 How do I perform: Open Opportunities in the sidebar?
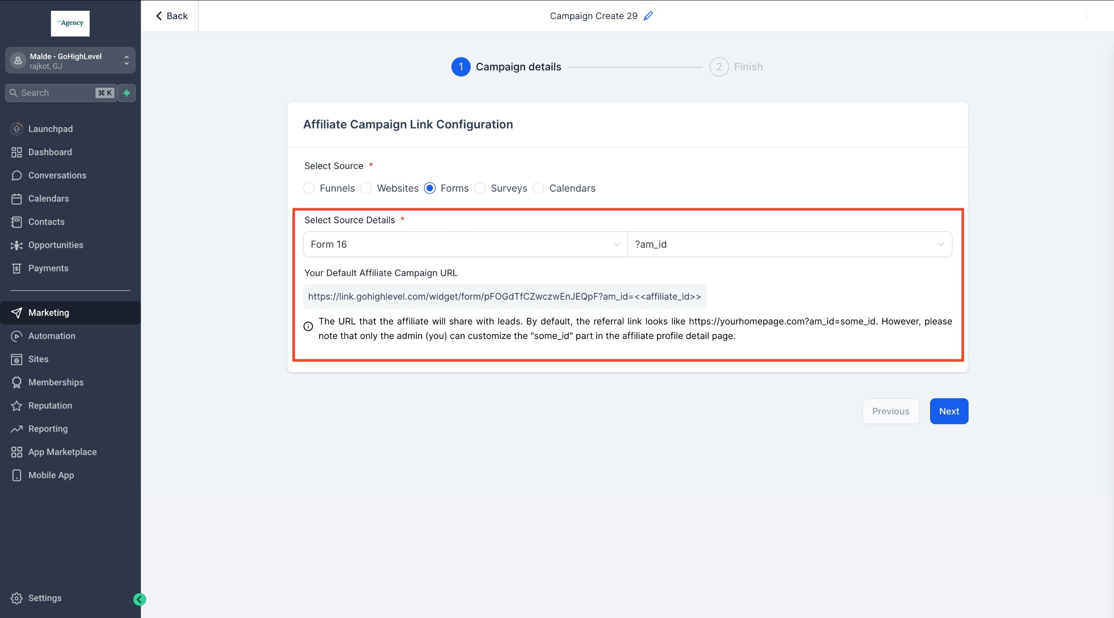55,245
